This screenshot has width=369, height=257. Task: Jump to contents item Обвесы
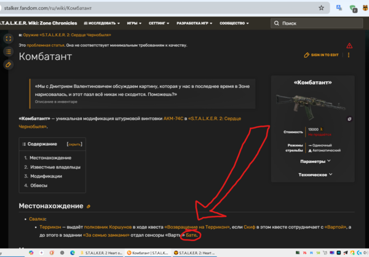click(39, 186)
